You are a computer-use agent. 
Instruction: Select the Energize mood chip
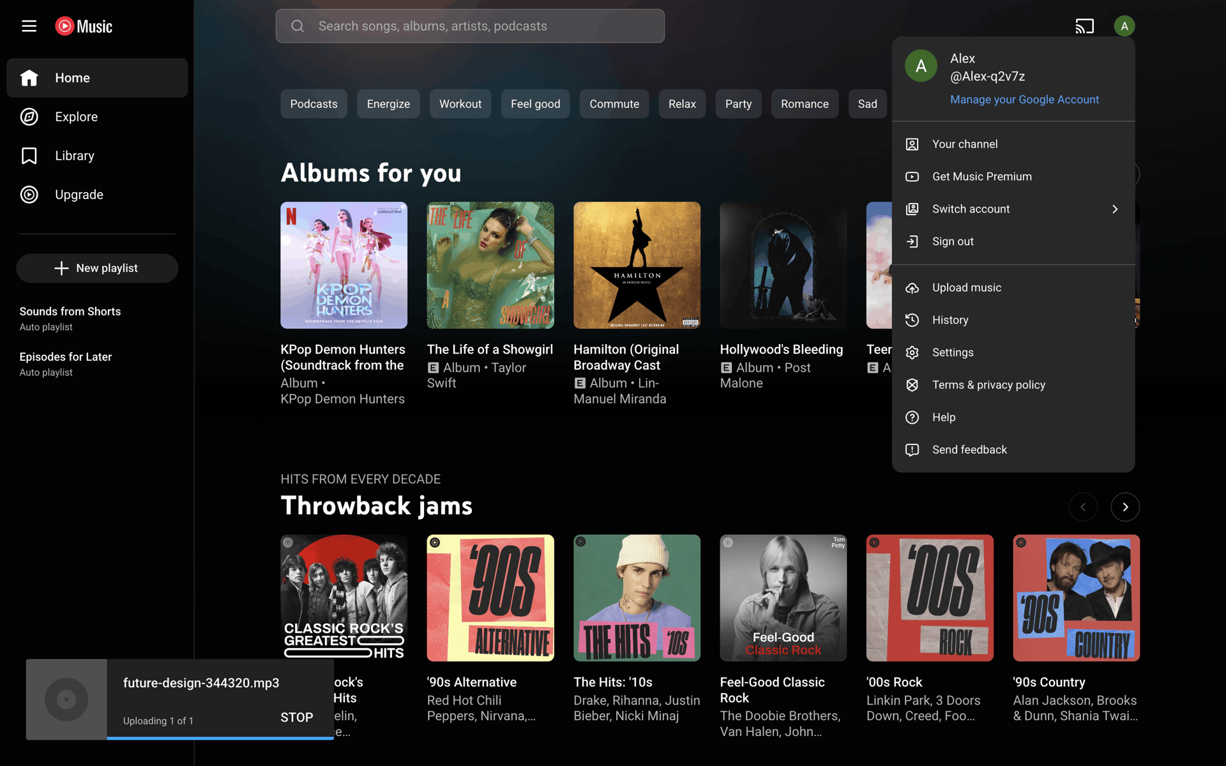(388, 104)
